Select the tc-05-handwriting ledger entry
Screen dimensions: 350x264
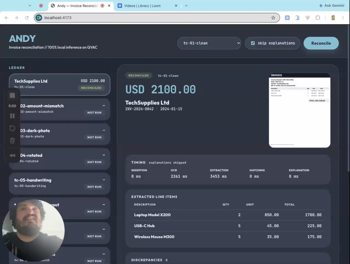coord(59,183)
